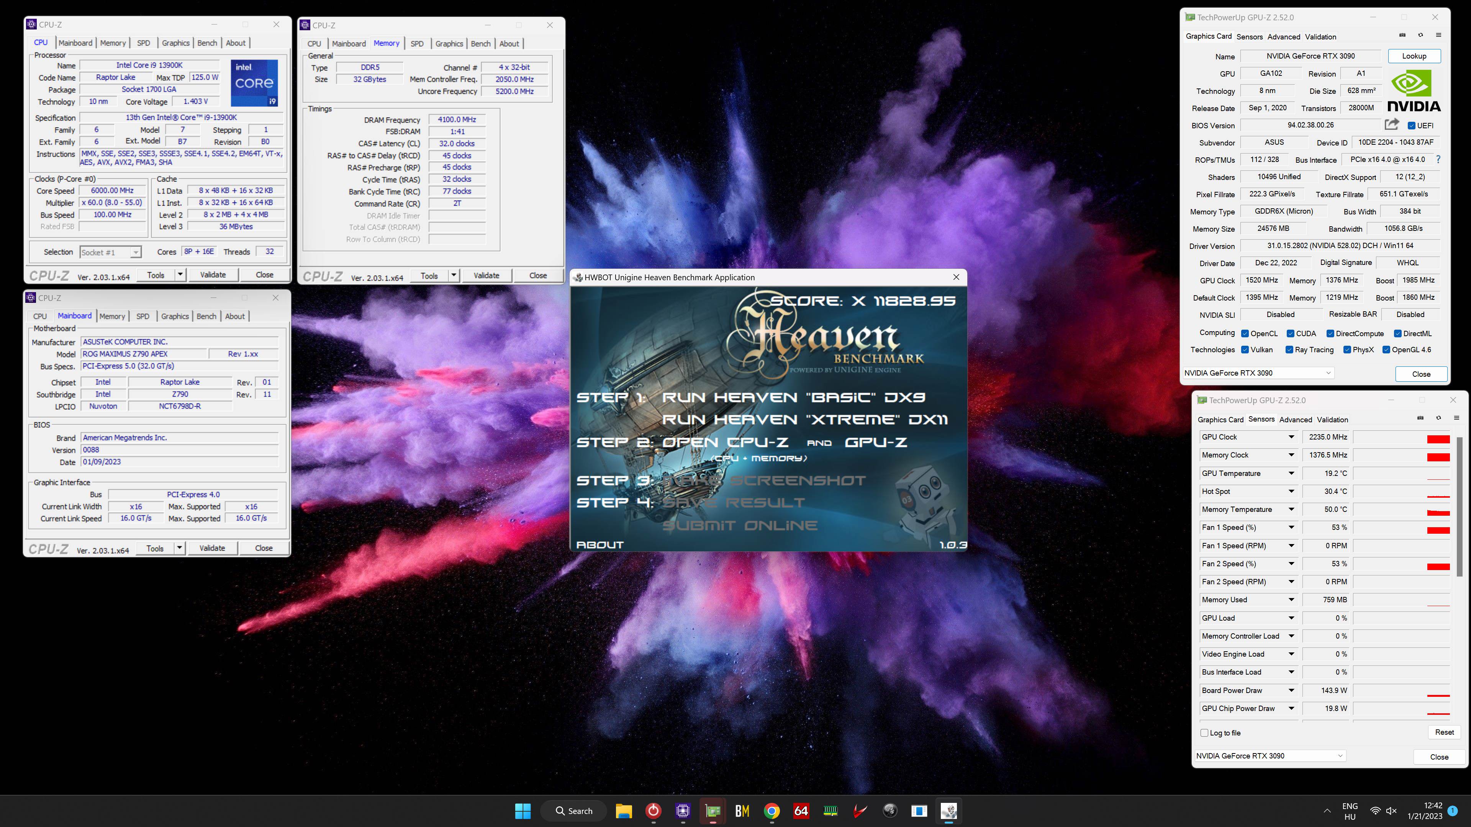Open the Windows Start menu
1471x827 pixels.
point(523,811)
